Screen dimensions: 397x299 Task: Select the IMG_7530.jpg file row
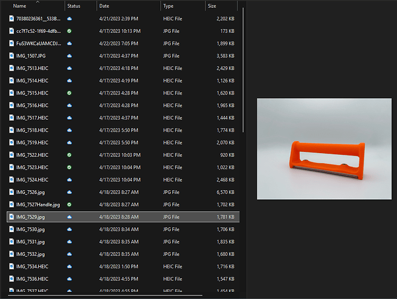point(123,230)
